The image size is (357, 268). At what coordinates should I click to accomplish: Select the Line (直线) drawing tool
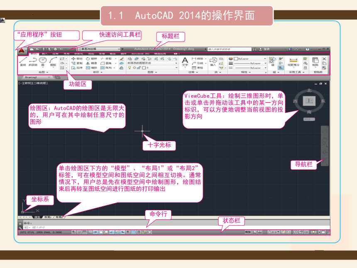pyautogui.click(x=23, y=61)
